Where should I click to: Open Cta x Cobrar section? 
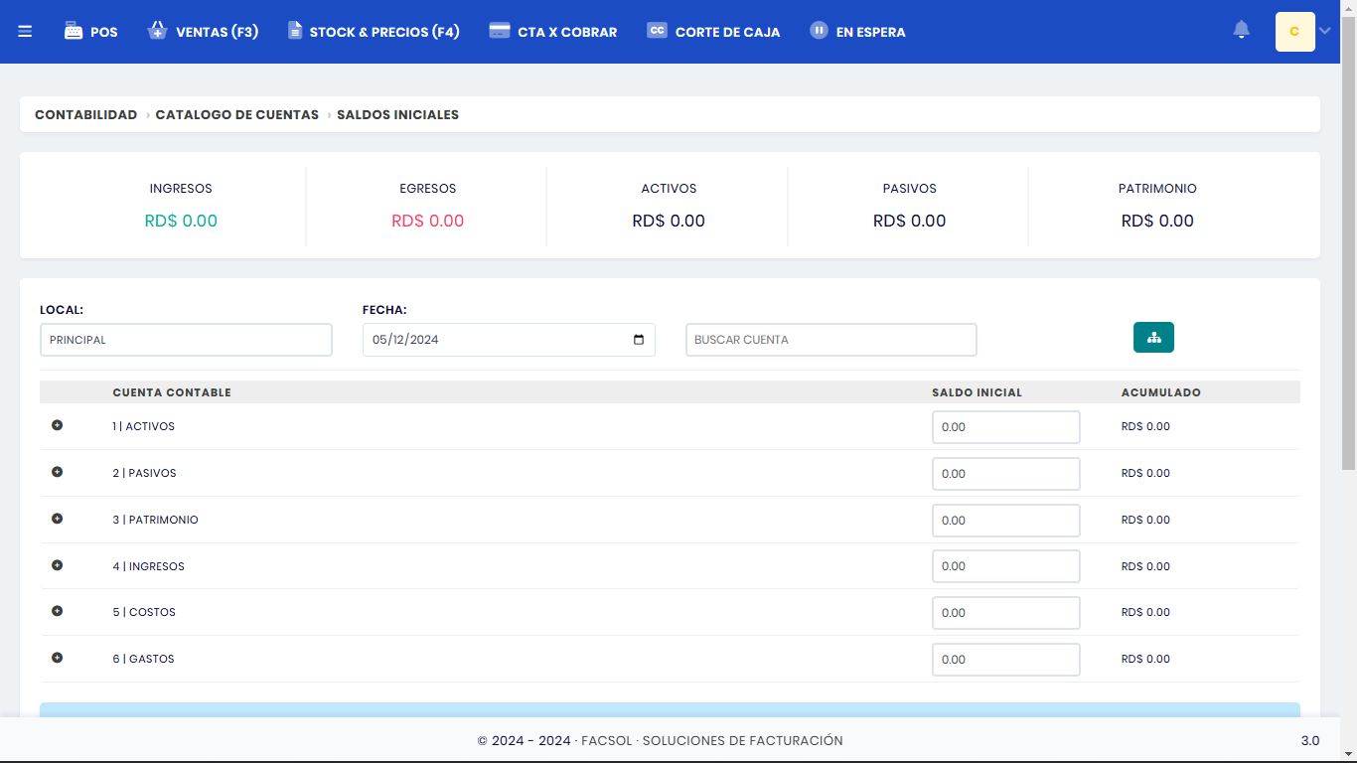tap(553, 32)
